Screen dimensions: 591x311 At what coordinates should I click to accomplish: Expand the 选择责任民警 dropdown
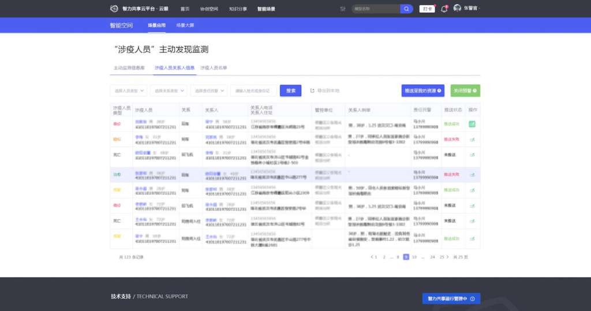pyautogui.click(x=209, y=91)
